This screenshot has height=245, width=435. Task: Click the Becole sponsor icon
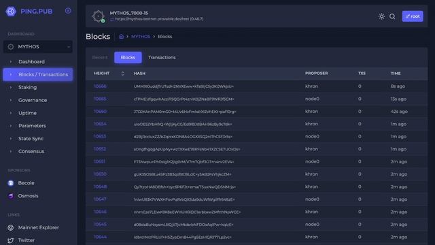pos(11,183)
